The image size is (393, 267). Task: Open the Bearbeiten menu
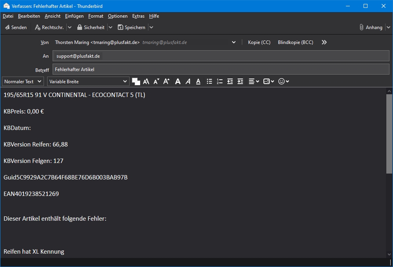(x=29, y=16)
